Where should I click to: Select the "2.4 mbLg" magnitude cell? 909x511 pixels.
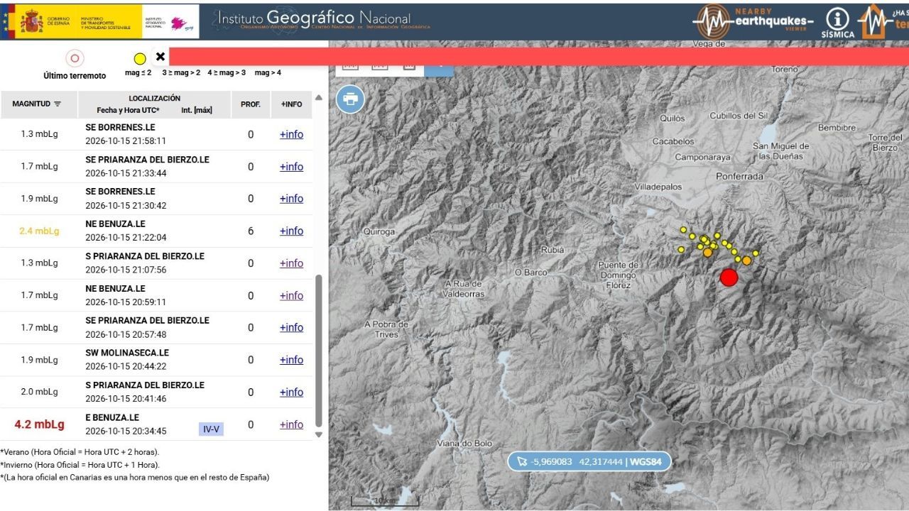point(39,231)
